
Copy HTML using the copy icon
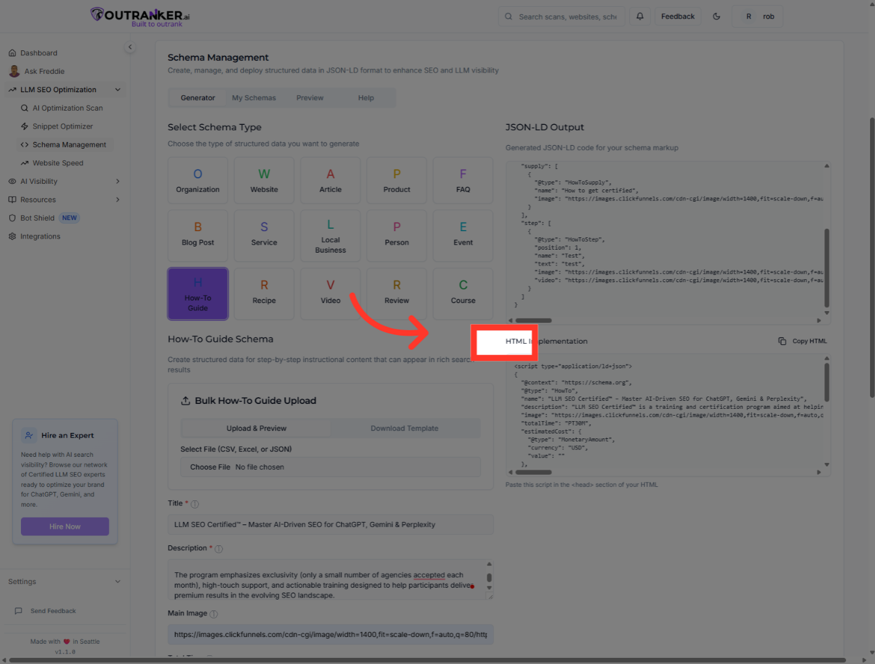(x=782, y=341)
